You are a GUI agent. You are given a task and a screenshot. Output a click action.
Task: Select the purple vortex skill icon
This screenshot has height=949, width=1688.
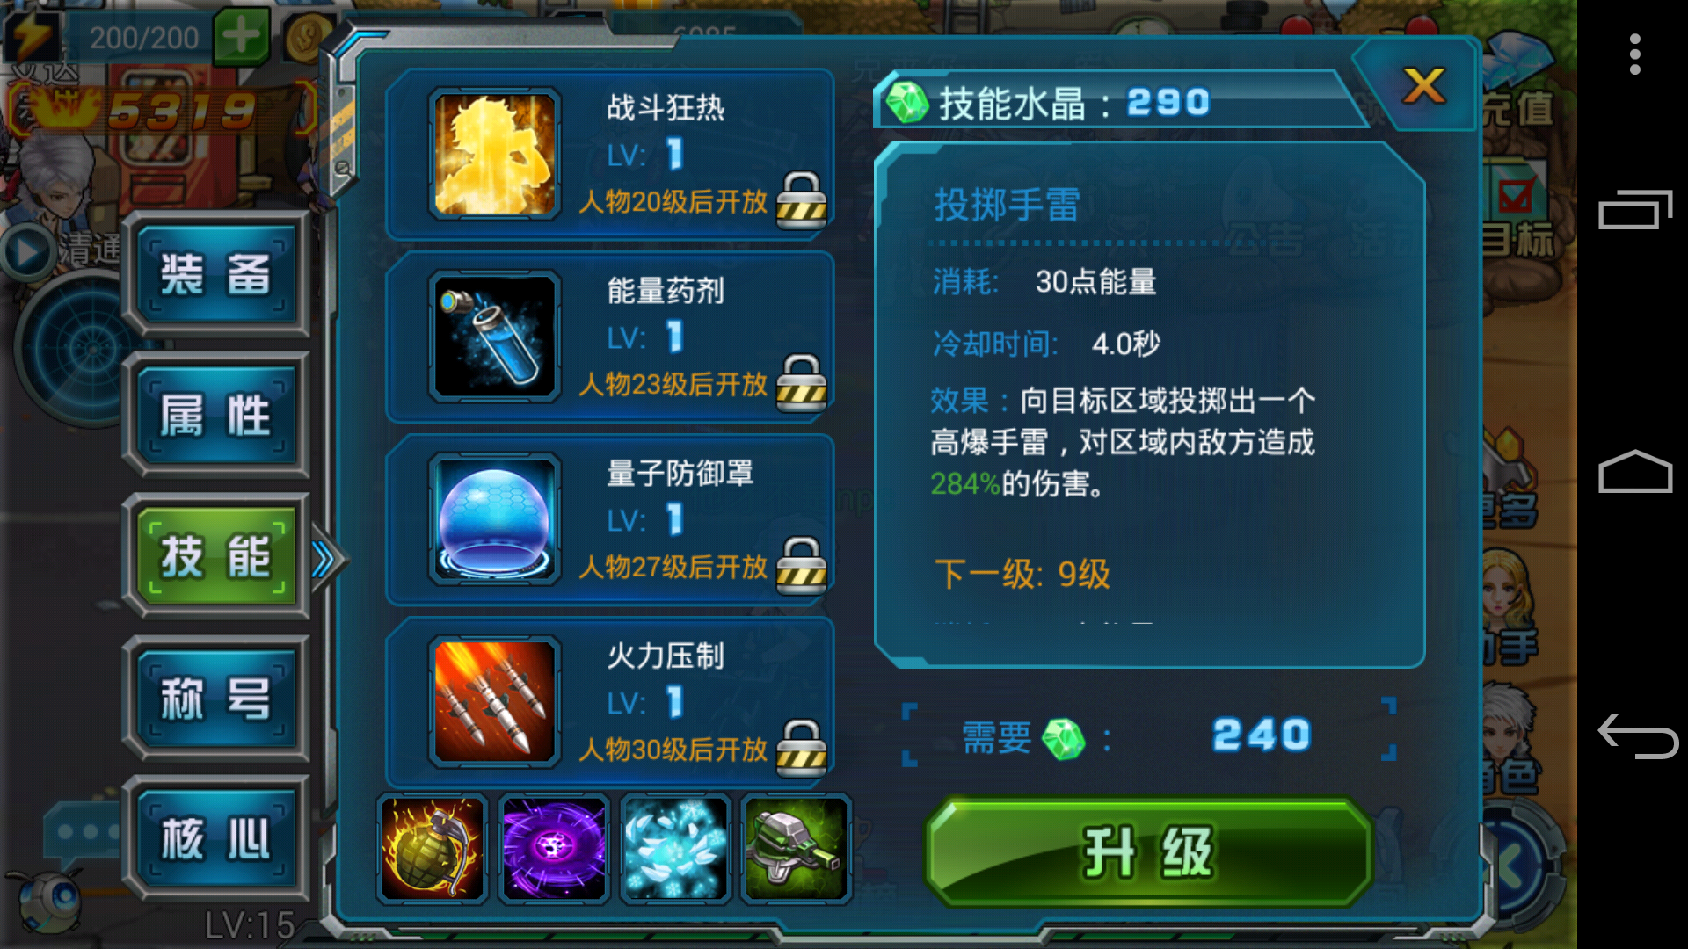point(553,849)
